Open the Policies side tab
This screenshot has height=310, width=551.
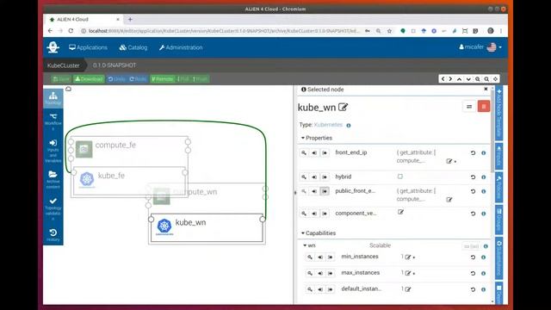tap(498, 187)
